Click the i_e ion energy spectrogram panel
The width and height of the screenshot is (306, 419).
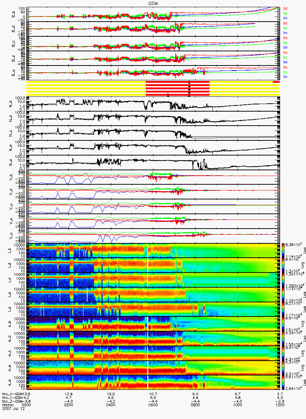[x=153, y=294]
